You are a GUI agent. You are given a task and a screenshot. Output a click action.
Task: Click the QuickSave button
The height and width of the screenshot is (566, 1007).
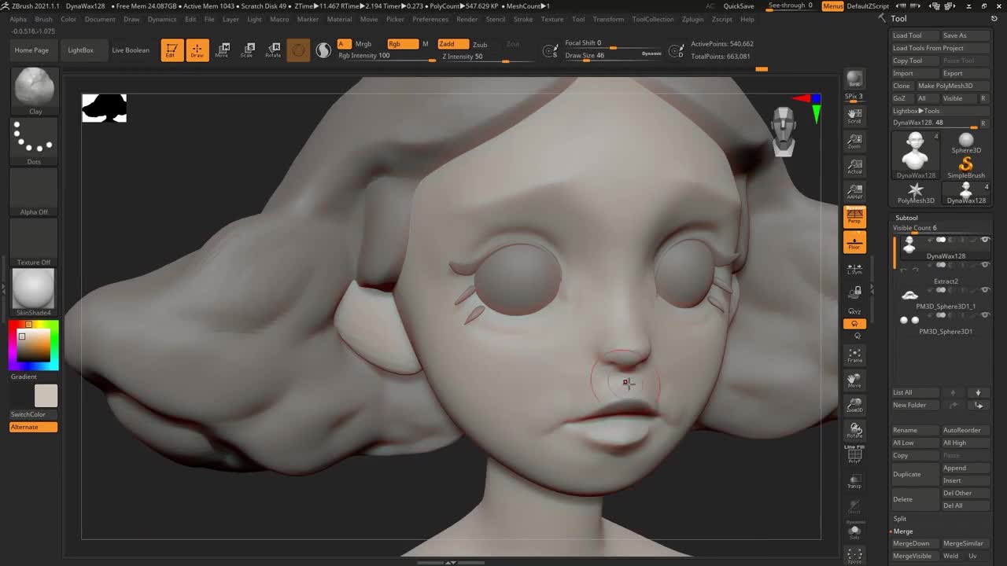pyautogui.click(x=739, y=6)
